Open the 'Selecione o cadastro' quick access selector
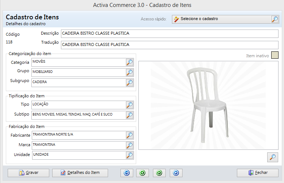This screenshot has width=284, height=183. [225, 19]
